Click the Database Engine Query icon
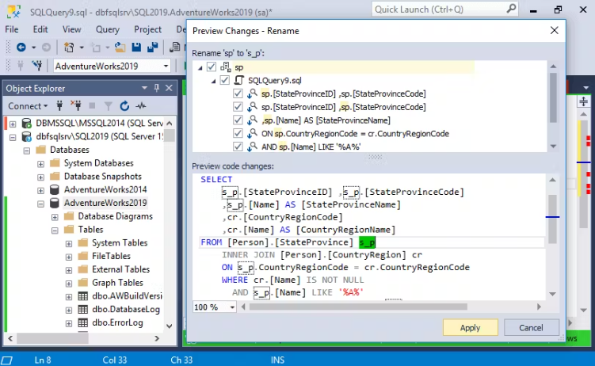 (174, 47)
